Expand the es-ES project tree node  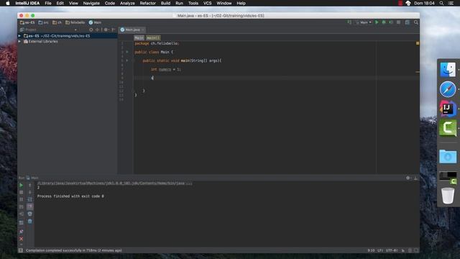coord(19,36)
